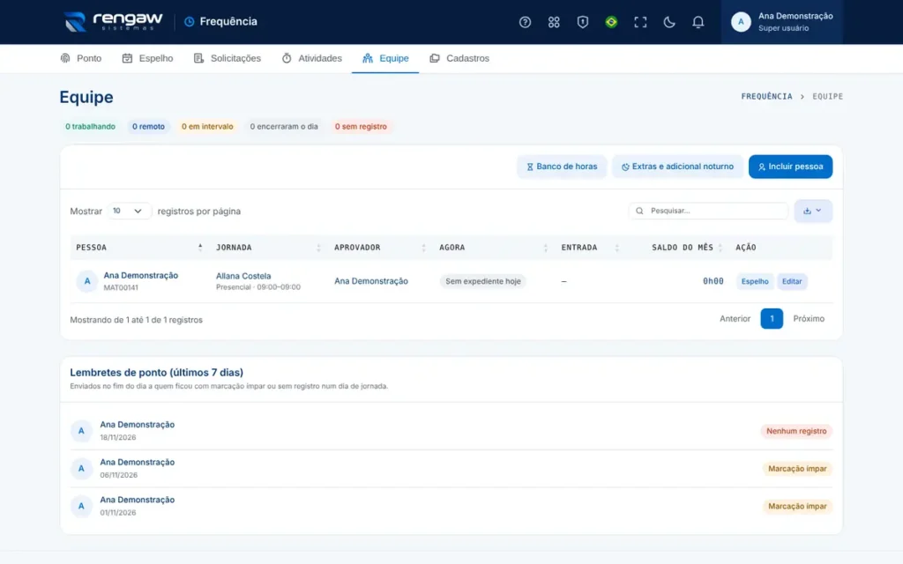Filter by 0 trabalhando badge
The image size is (903, 564).
tap(90, 127)
